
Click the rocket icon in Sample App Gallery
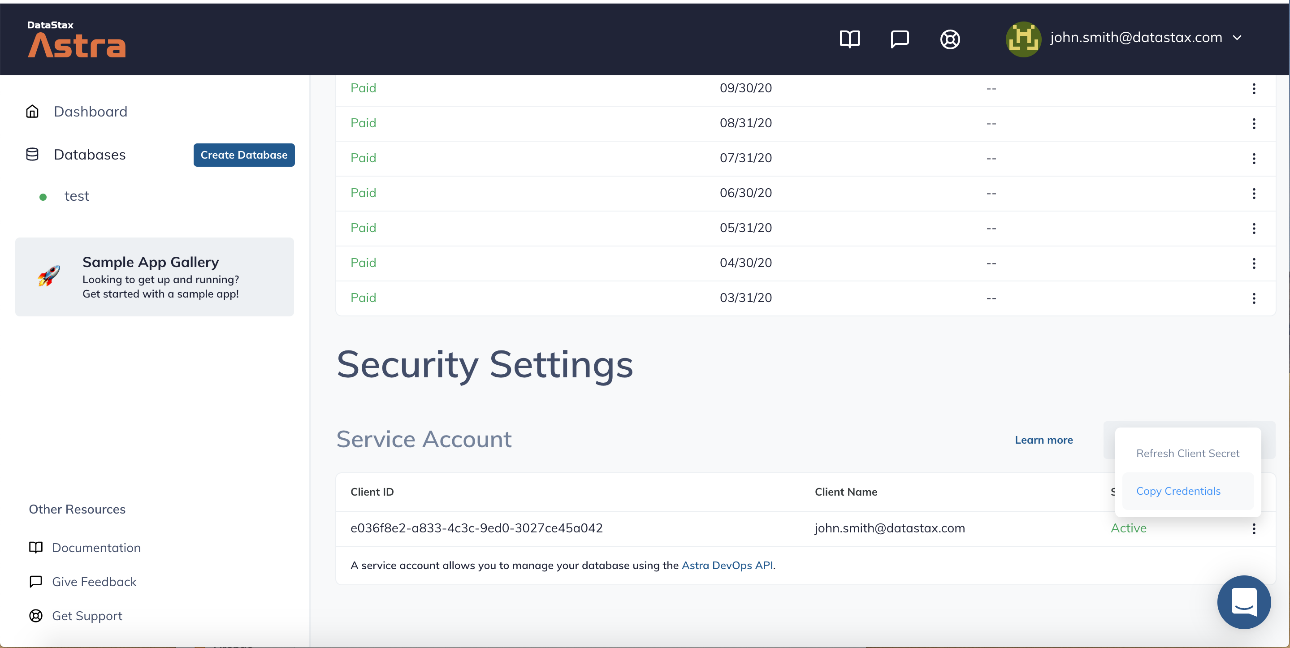coord(49,276)
